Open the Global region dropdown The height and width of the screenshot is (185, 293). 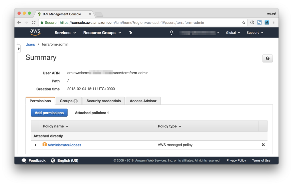(233, 33)
